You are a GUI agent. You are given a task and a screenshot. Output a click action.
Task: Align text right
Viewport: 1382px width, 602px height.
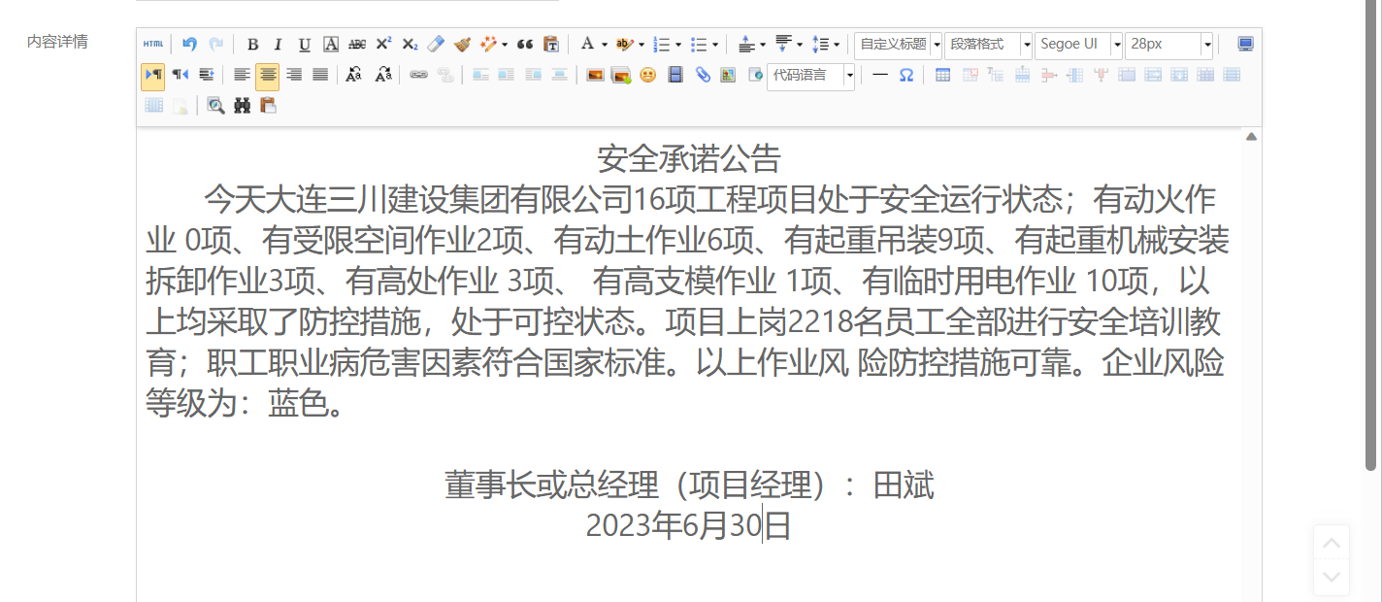pyautogui.click(x=294, y=75)
